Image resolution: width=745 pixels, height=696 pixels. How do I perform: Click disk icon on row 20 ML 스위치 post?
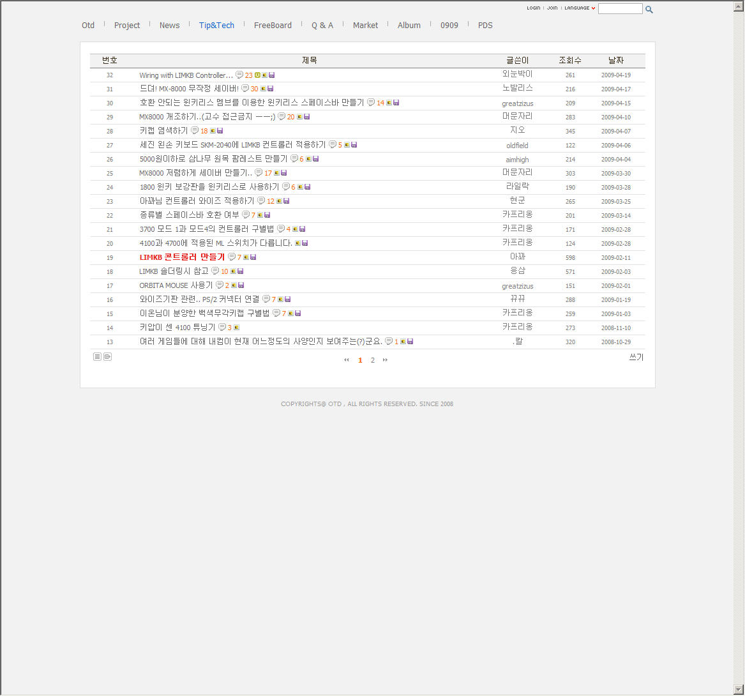click(305, 243)
